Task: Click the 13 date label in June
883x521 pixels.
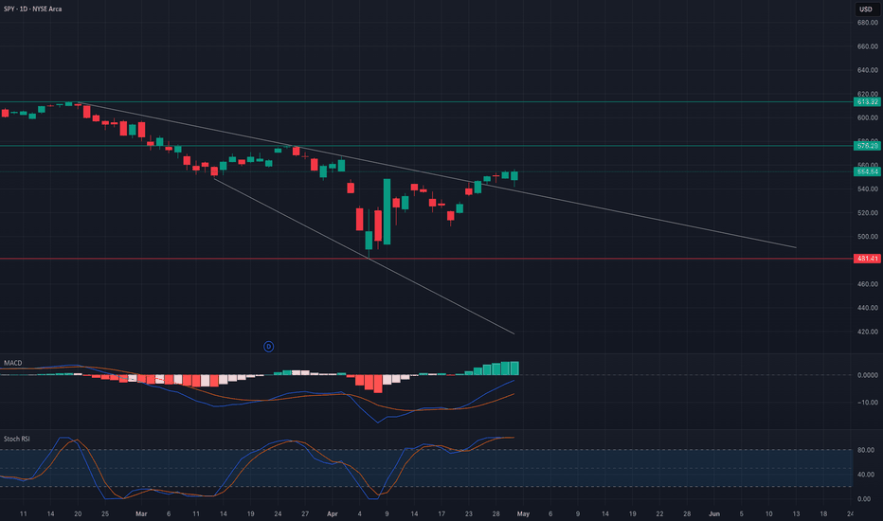Action: tap(796, 513)
